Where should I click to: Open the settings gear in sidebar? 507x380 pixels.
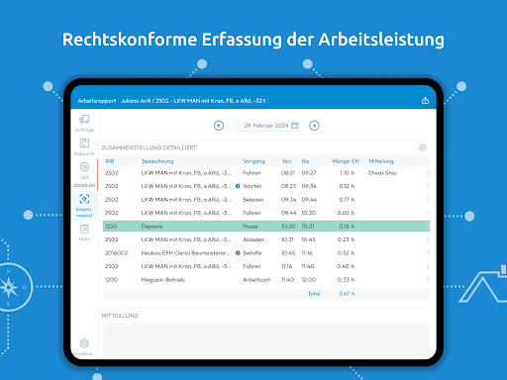pyautogui.click(x=84, y=343)
